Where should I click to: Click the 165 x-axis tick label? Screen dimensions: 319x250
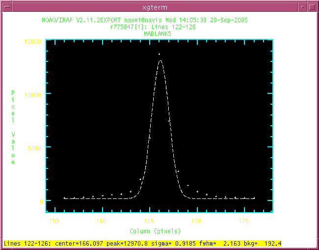(149, 221)
